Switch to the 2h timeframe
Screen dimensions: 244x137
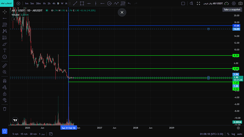[49, 4]
